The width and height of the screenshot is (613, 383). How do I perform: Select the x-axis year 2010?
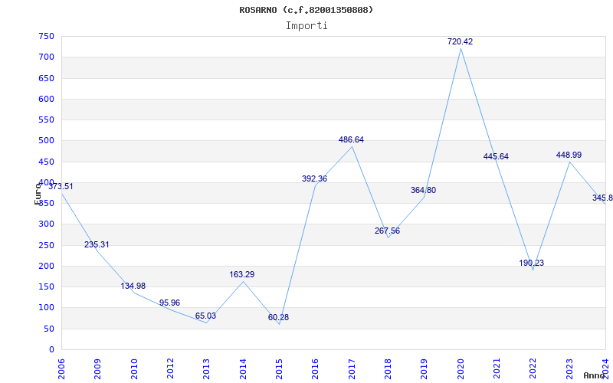(x=134, y=369)
